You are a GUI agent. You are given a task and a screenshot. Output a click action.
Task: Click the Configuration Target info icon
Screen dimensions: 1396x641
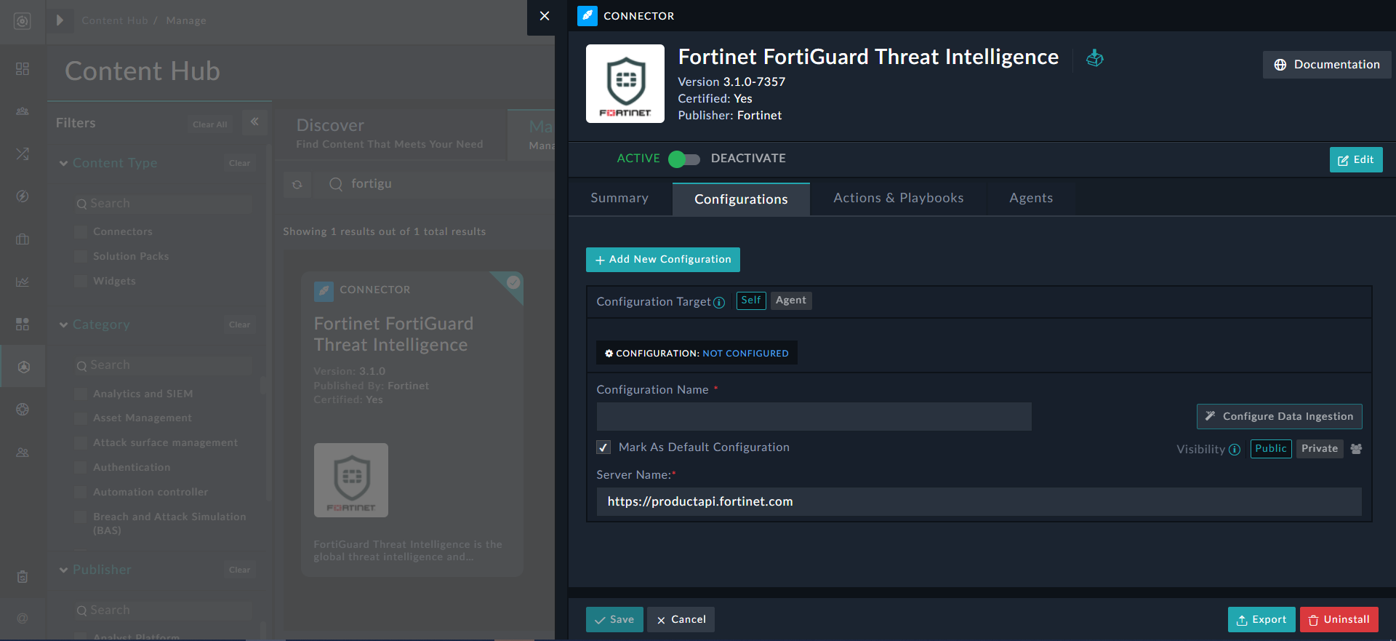tap(719, 303)
